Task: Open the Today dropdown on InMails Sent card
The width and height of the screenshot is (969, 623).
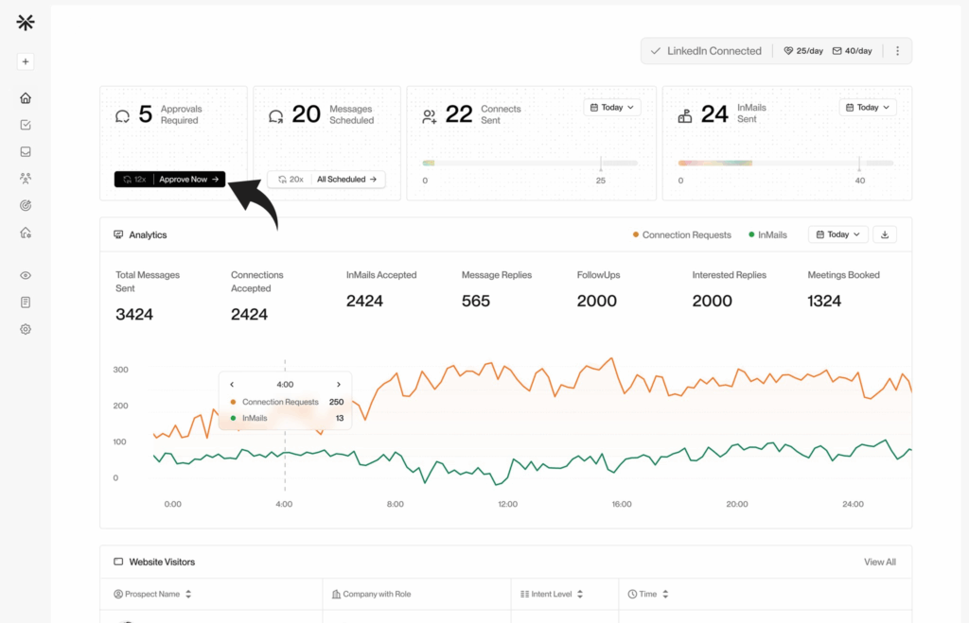Action: point(867,107)
